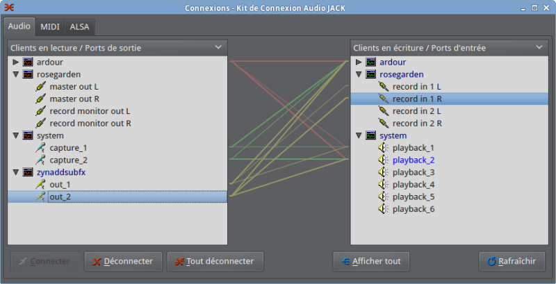
Task: Click the system client icon in output ports
Action: coord(28,135)
